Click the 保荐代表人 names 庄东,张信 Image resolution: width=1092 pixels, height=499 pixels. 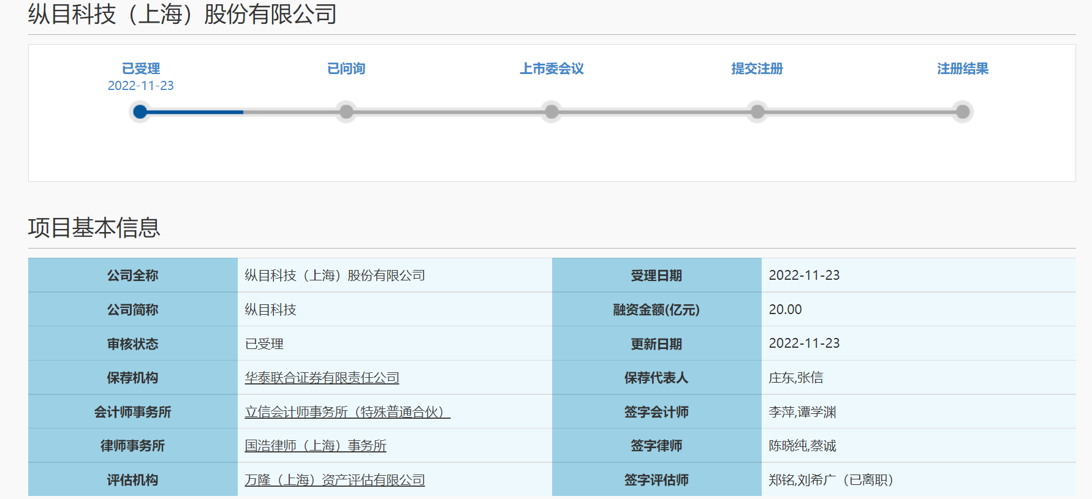(x=795, y=378)
